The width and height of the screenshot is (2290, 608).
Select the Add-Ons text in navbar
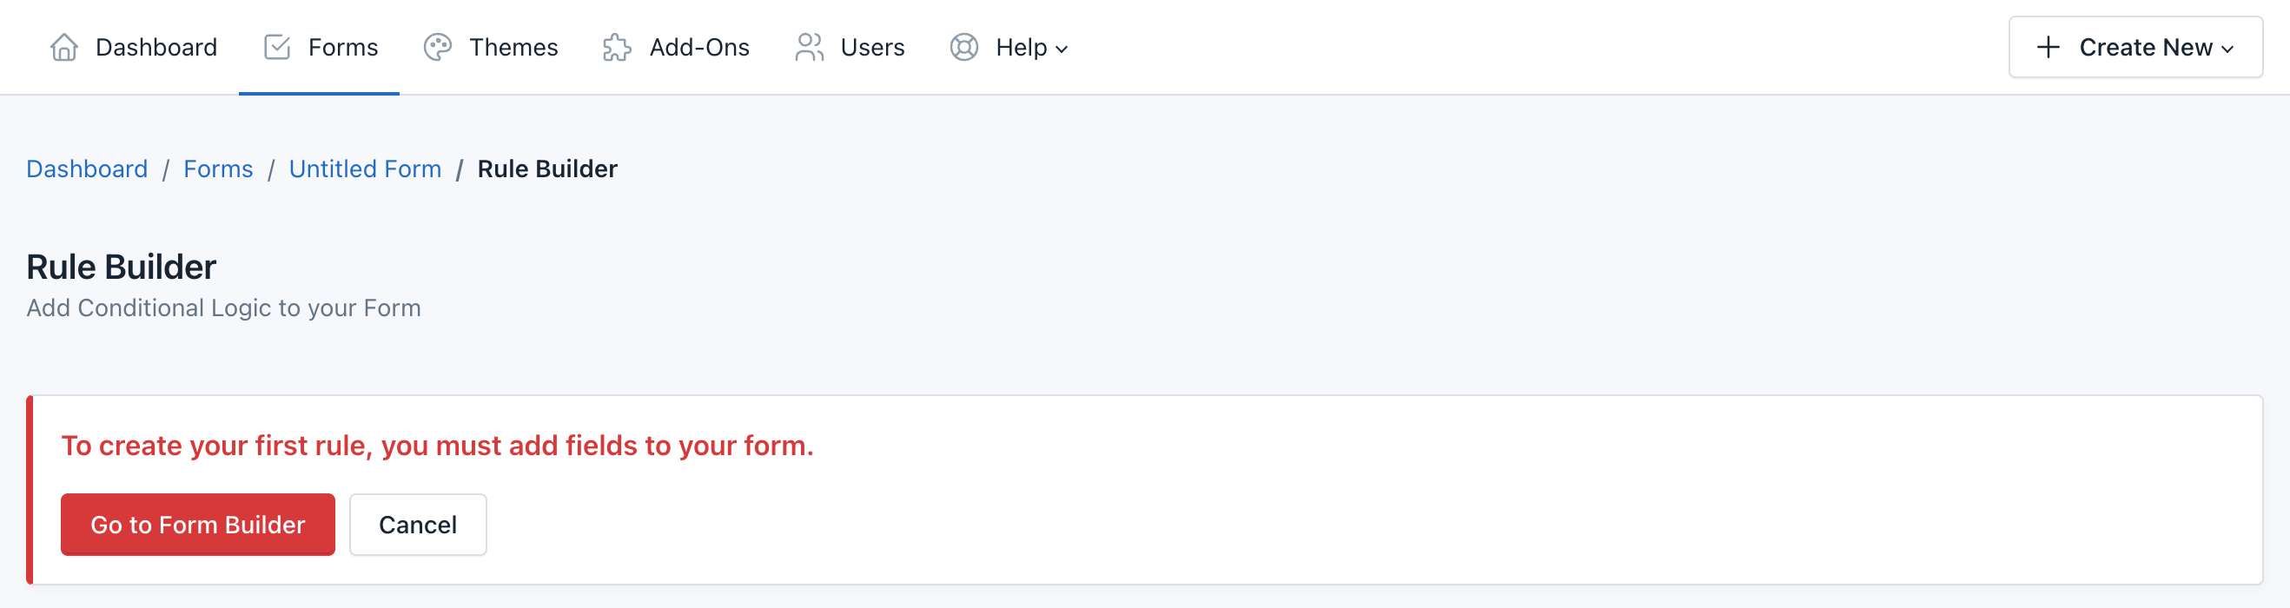pyautogui.click(x=698, y=47)
